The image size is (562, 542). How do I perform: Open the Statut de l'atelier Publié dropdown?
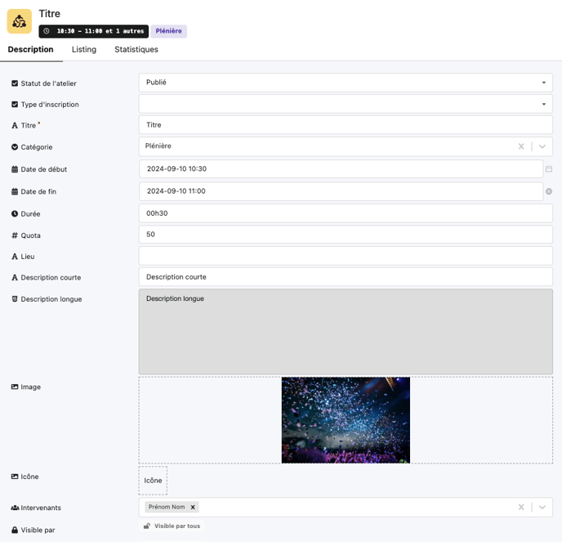[346, 83]
